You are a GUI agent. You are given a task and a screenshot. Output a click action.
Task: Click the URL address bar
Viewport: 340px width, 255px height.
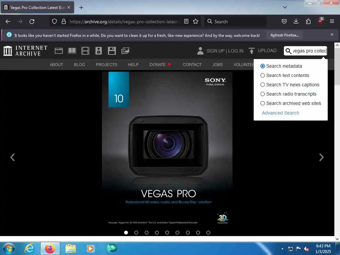pyautogui.click(x=125, y=22)
